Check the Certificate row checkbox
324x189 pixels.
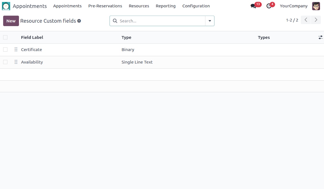[5, 50]
